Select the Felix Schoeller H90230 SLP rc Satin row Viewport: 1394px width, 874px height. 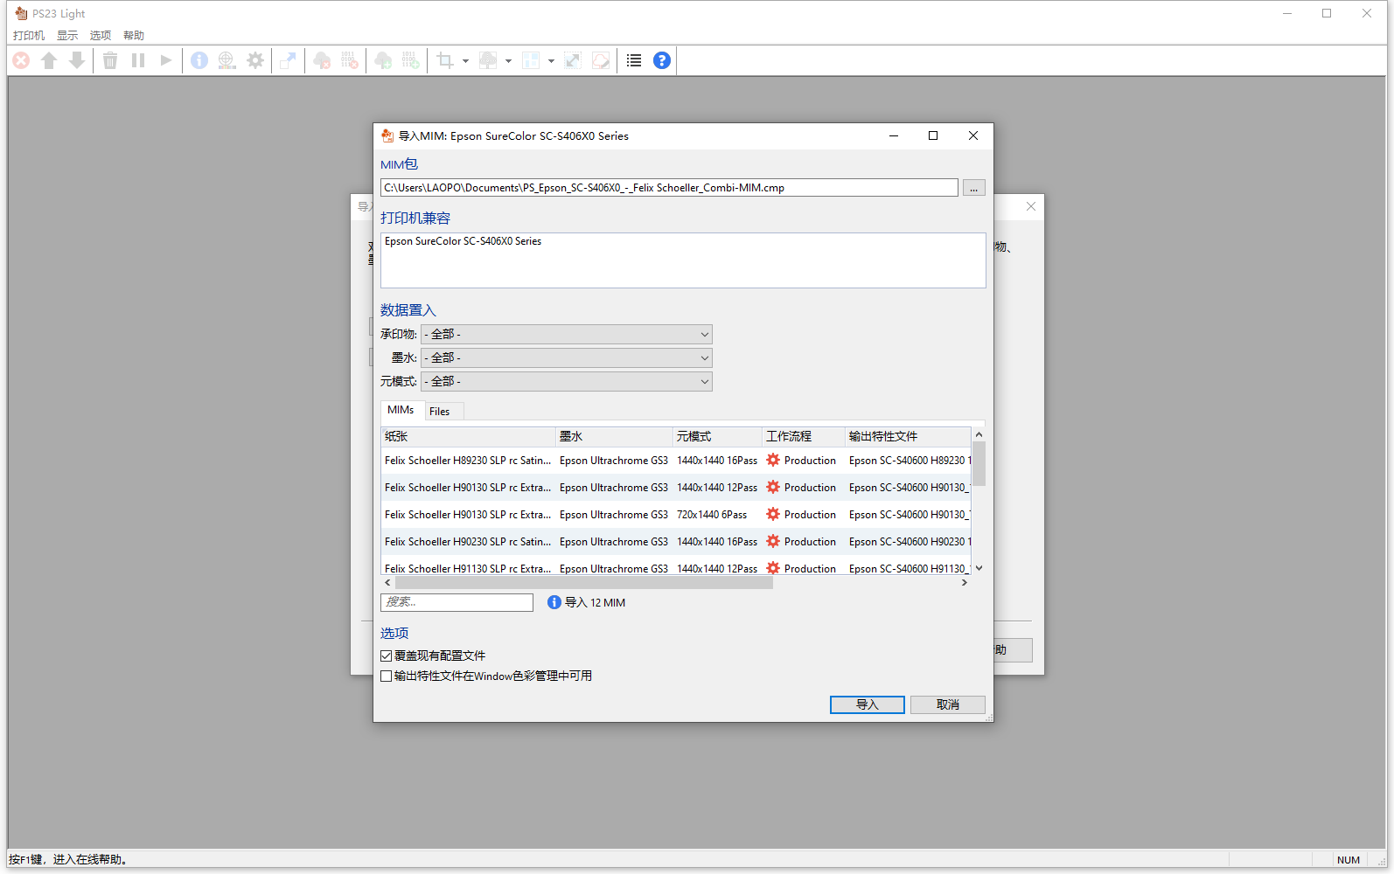[676, 542]
